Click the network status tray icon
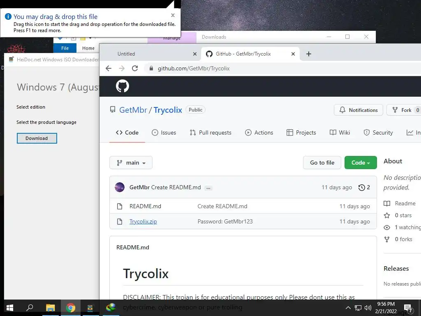 tap(358, 308)
